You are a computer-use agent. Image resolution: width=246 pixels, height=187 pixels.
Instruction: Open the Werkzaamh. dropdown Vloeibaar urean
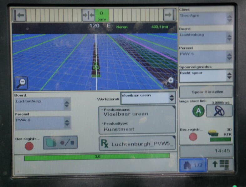coord(148,98)
